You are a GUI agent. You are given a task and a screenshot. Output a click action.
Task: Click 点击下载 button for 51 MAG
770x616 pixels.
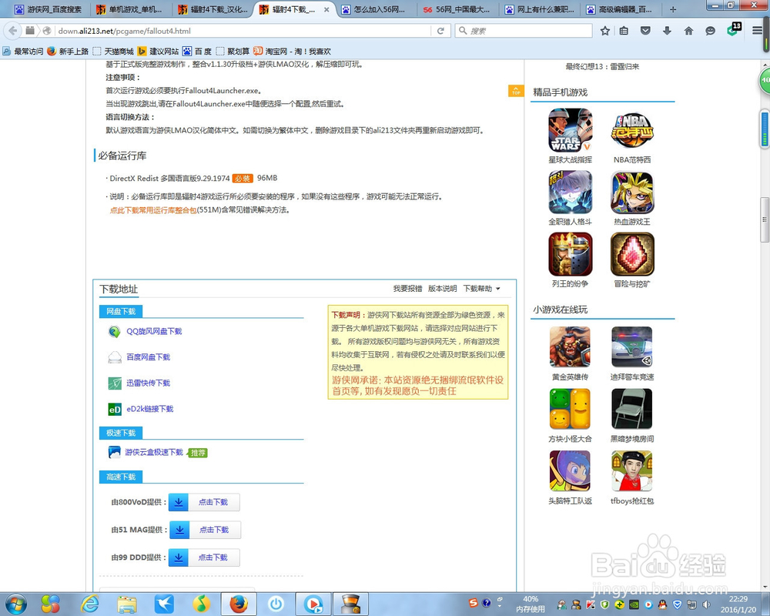pyautogui.click(x=205, y=530)
